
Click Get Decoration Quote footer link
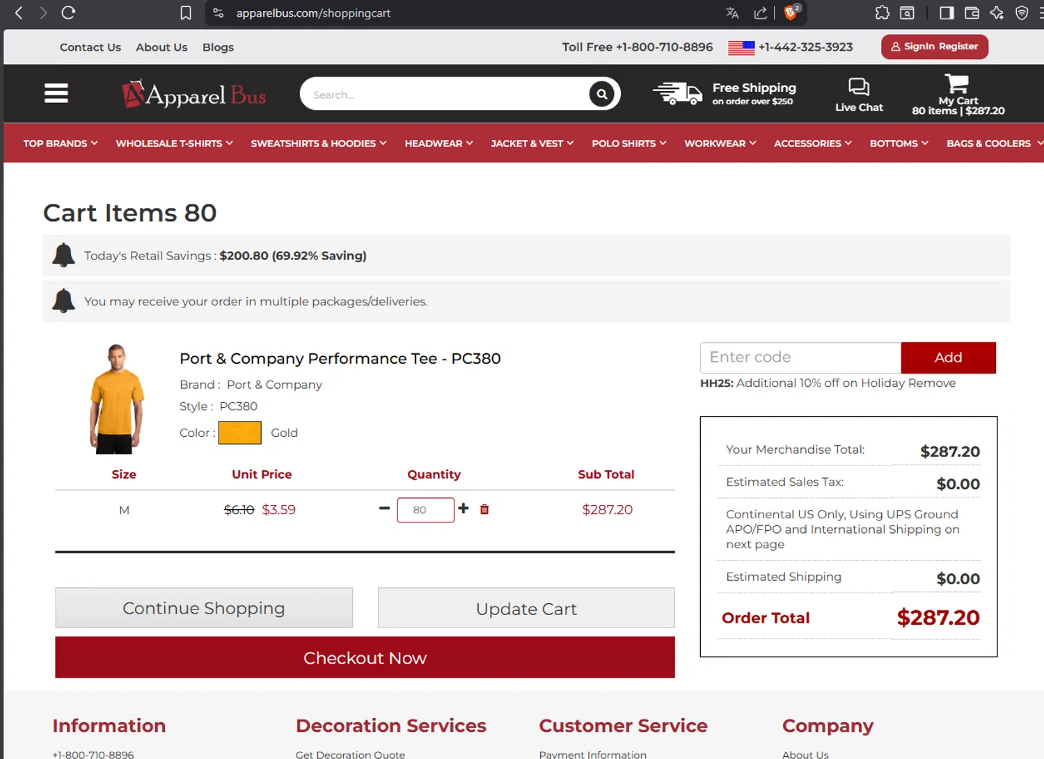[350, 754]
